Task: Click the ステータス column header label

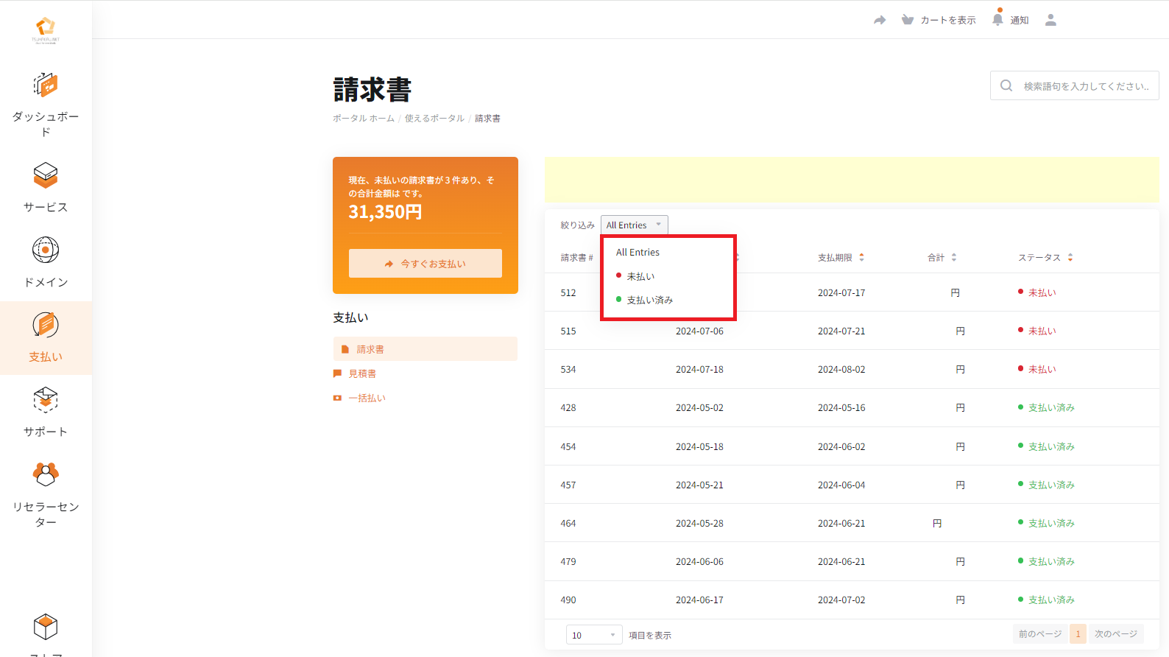Action: coord(1039,257)
